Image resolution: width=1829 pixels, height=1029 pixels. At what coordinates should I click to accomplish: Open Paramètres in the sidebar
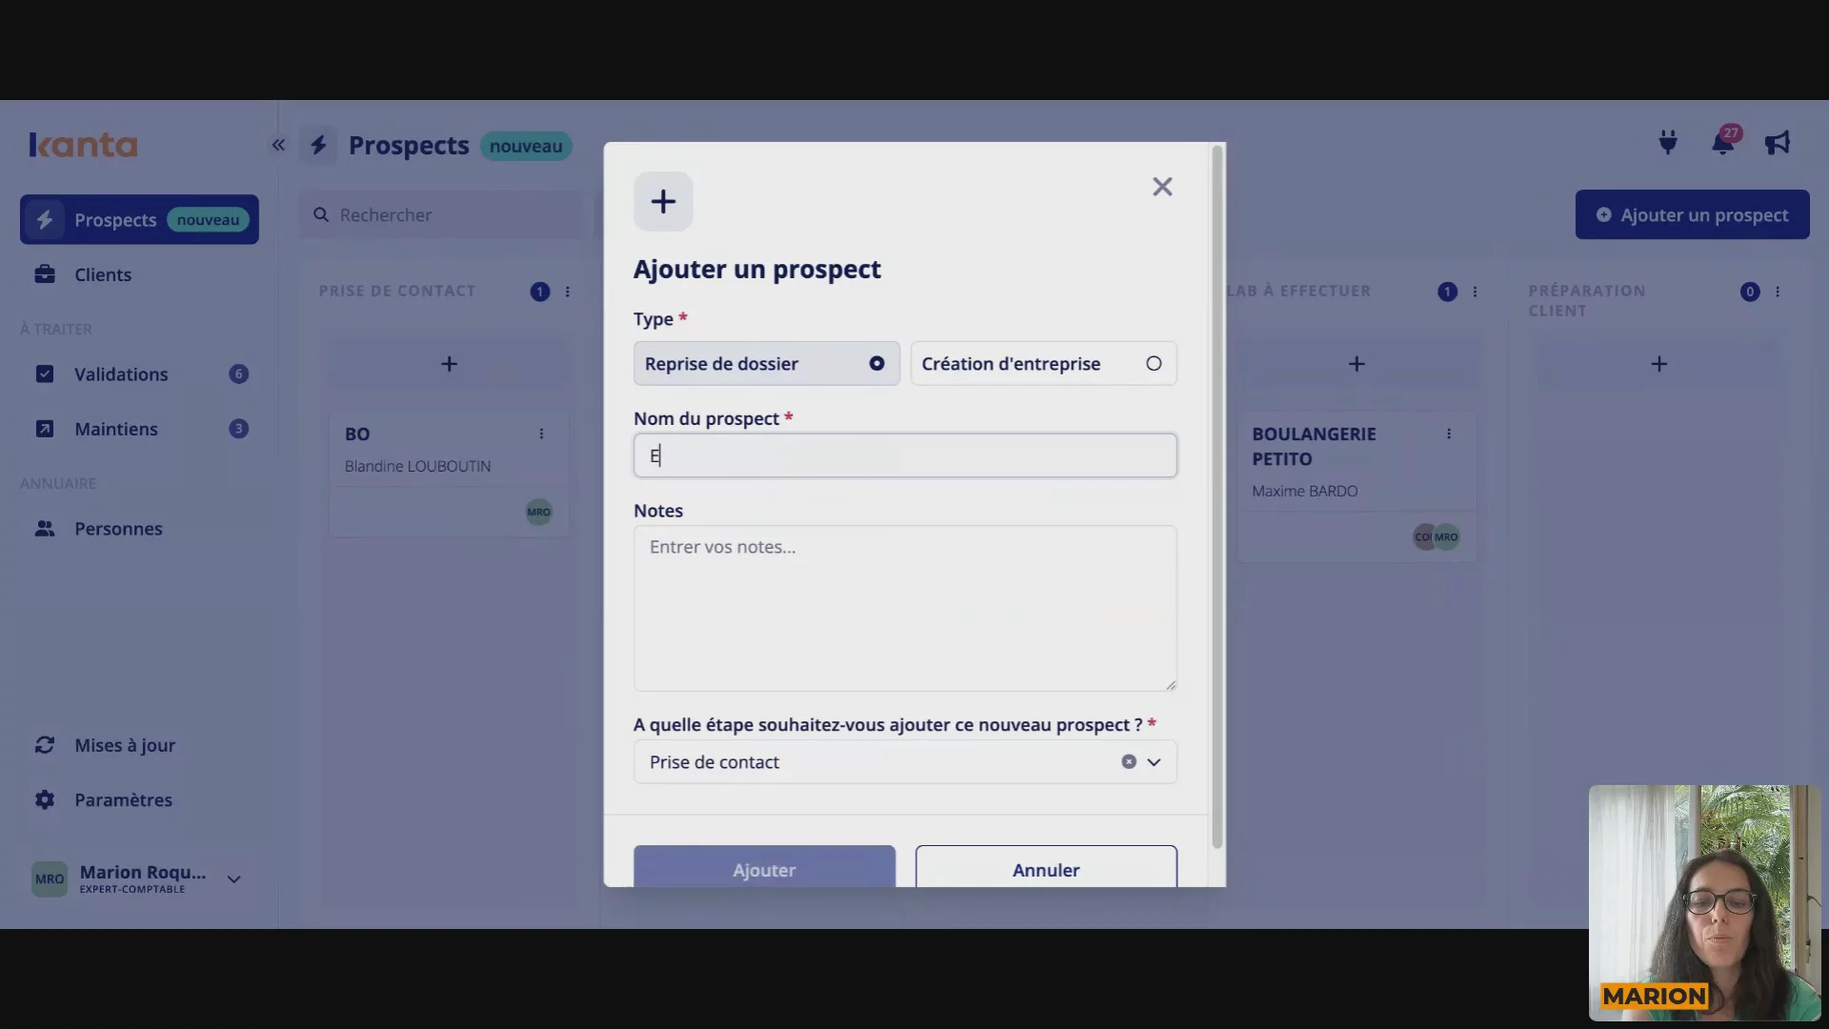tap(139, 800)
